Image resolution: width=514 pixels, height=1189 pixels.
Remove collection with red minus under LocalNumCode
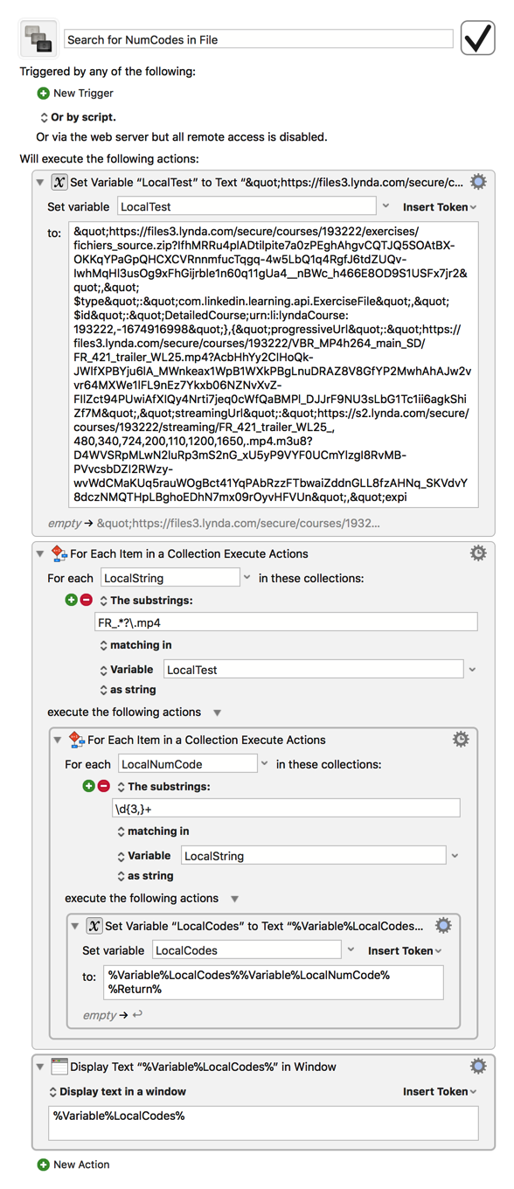tap(103, 786)
